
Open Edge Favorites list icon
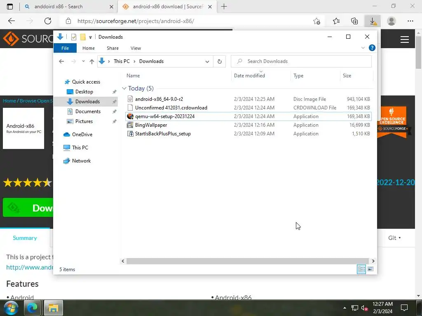coord(336,21)
